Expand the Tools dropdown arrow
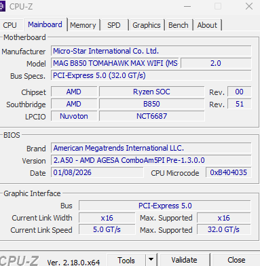This screenshot has width=260, height=266. coord(151,260)
